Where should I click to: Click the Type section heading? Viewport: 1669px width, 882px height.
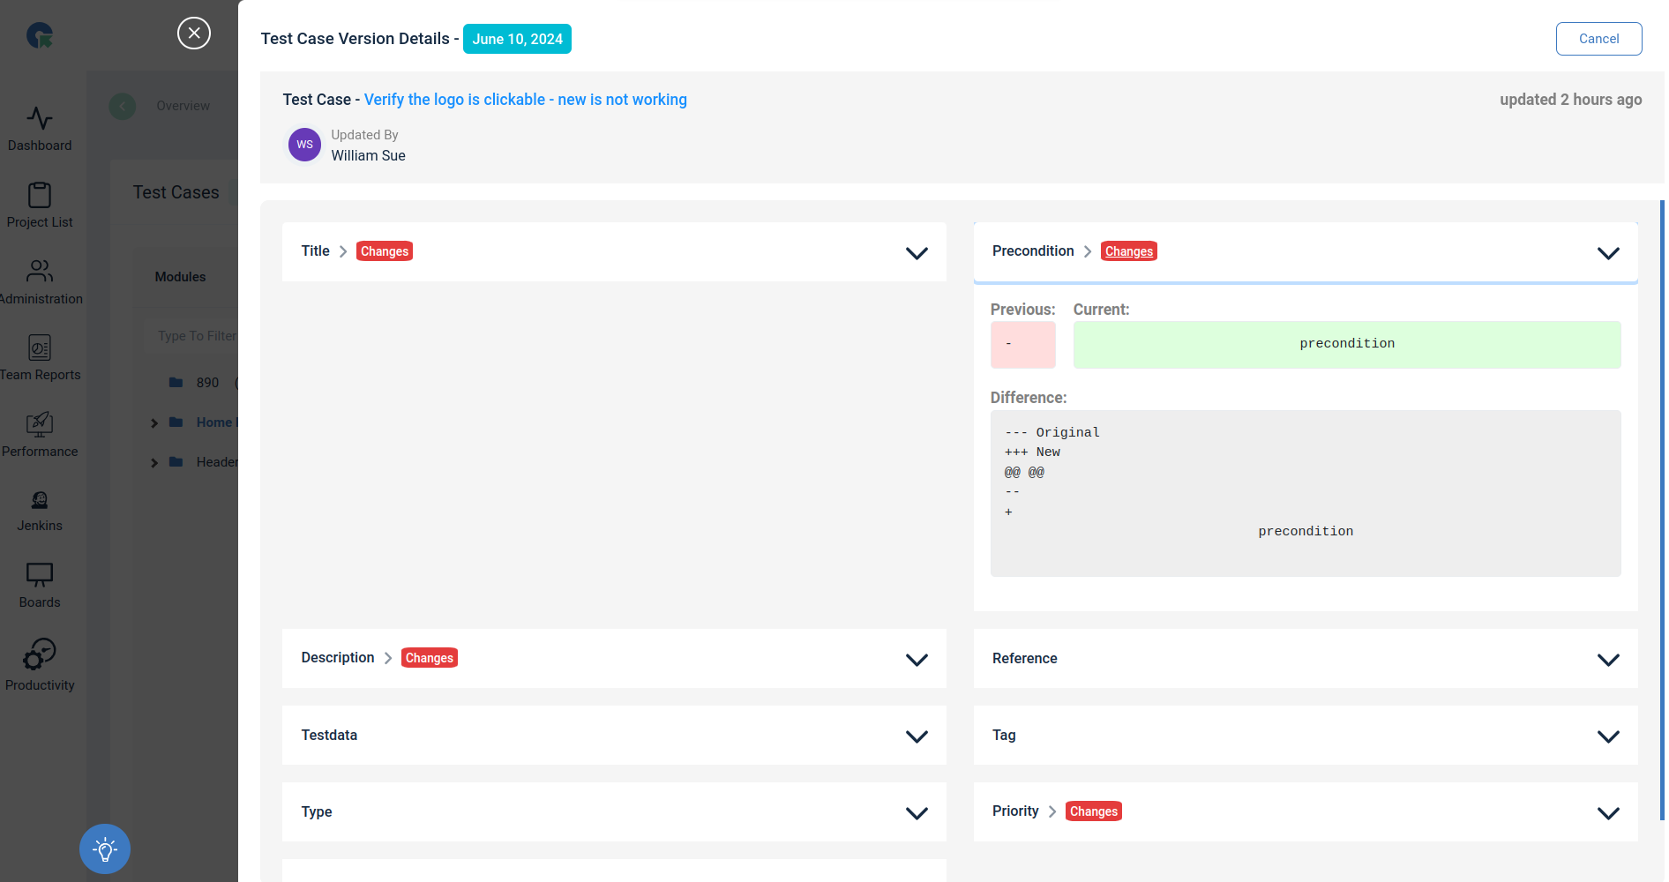click(317, 812)
